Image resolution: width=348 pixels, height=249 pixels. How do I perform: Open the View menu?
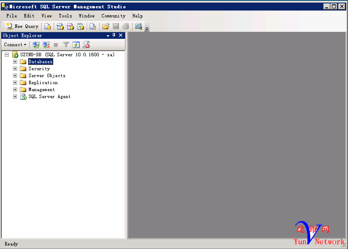(47, 16)
